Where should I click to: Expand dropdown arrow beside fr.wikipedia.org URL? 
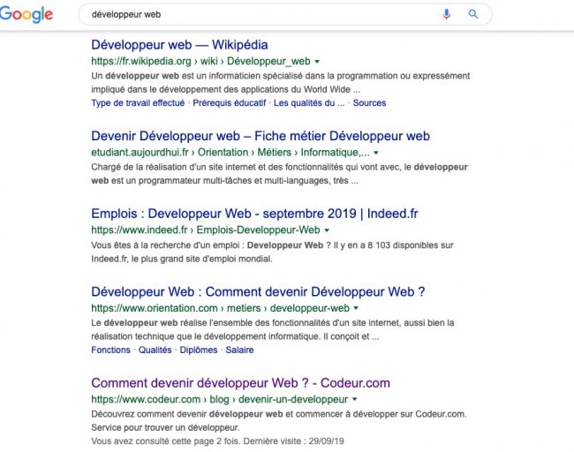click(317, 62)
